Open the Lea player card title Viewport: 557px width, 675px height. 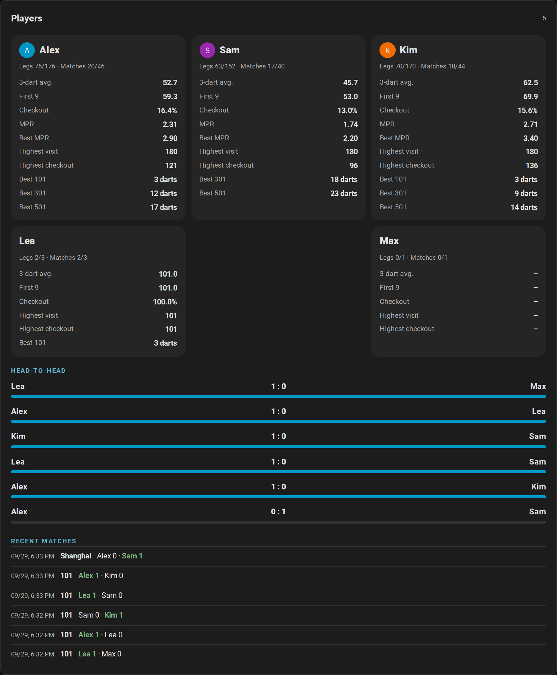click(27, 241)
